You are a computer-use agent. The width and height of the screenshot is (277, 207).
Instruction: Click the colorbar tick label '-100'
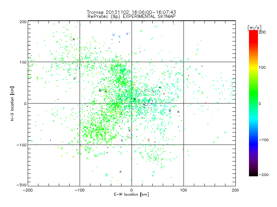pos(264,140)
